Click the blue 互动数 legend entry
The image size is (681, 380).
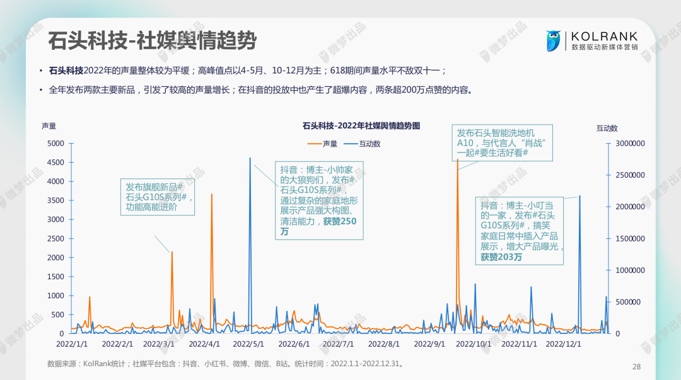362,144
